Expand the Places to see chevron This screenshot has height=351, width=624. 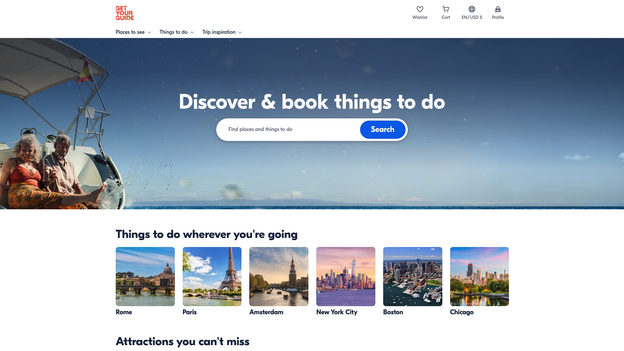(x=149, y=32)
